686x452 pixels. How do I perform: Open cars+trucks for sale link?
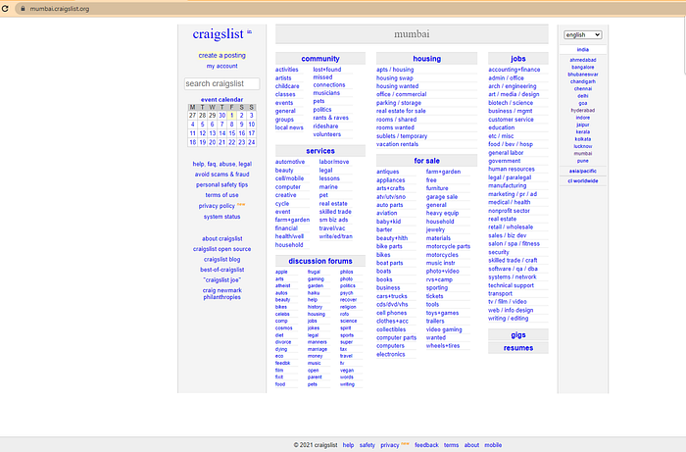tap(392, 296)
